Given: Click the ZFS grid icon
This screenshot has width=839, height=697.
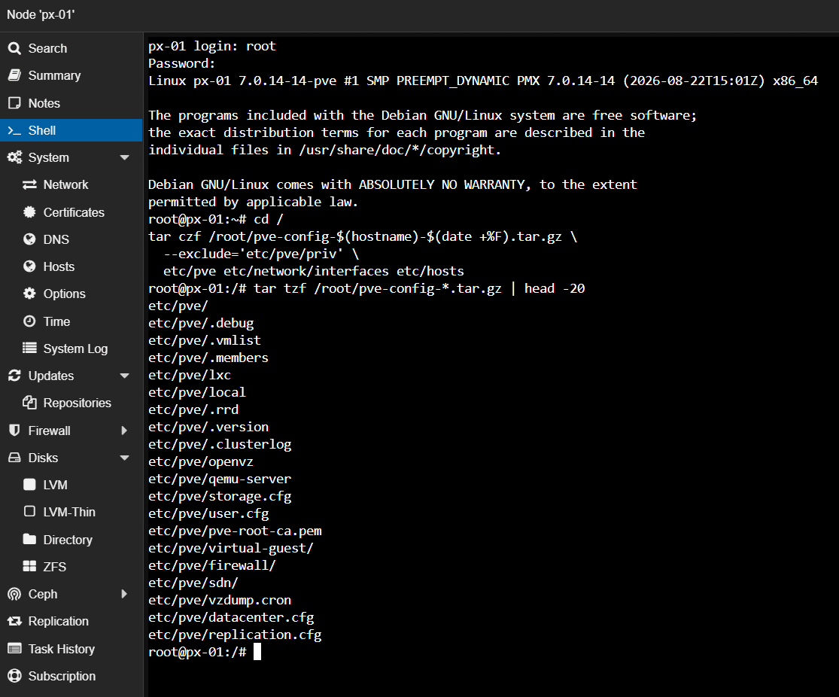Looking at the screenshot, I should click(29, 566).
